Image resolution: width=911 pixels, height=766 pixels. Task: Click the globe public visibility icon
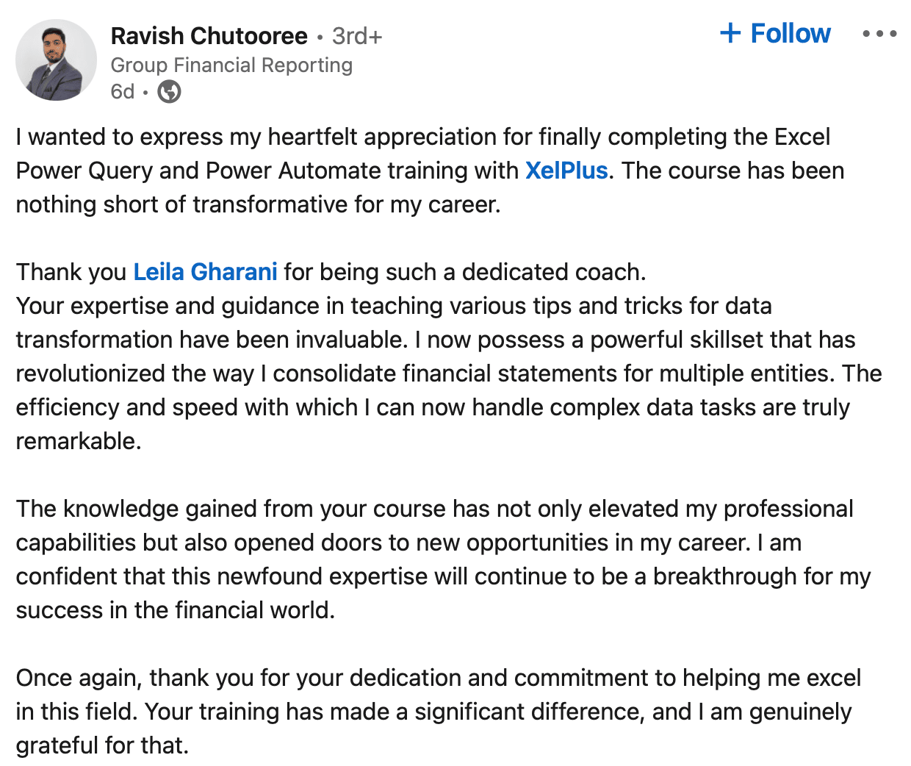click(169, 92)
